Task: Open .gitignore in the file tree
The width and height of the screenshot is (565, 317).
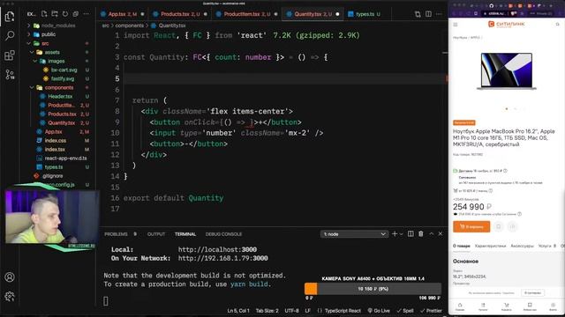Action: point(53,176)
